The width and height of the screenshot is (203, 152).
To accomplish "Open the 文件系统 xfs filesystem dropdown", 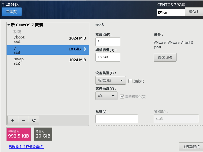I will (x=106, y=96).
